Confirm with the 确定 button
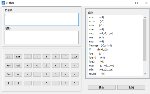The width and height of the screenshot is (150, 94). [102, 87]
